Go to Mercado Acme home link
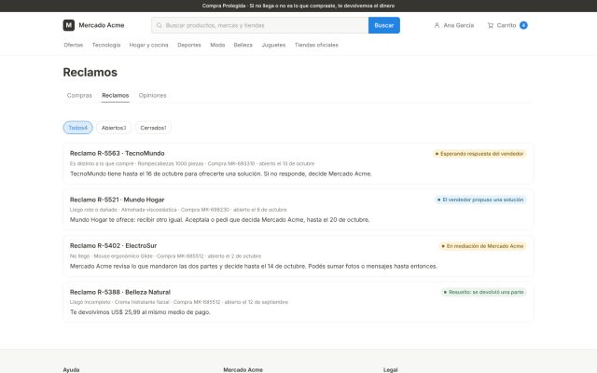 pos(93,25)
